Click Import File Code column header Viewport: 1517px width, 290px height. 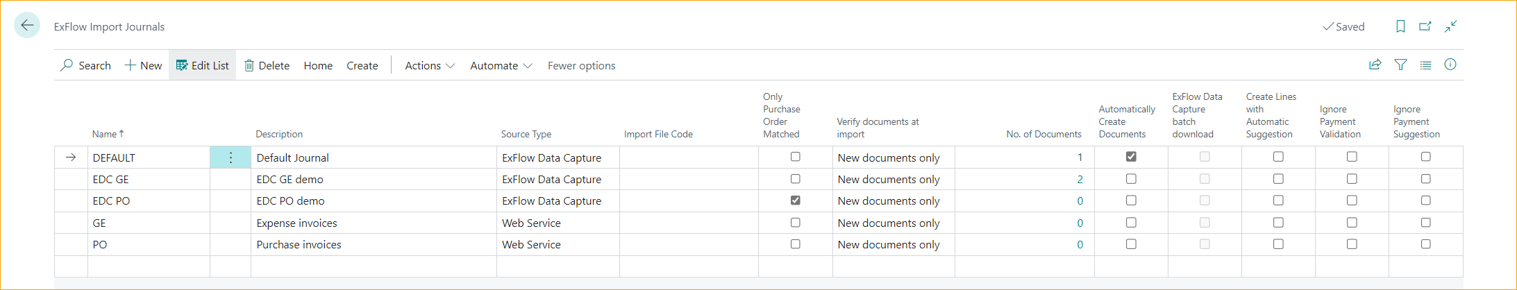(658, 134)
